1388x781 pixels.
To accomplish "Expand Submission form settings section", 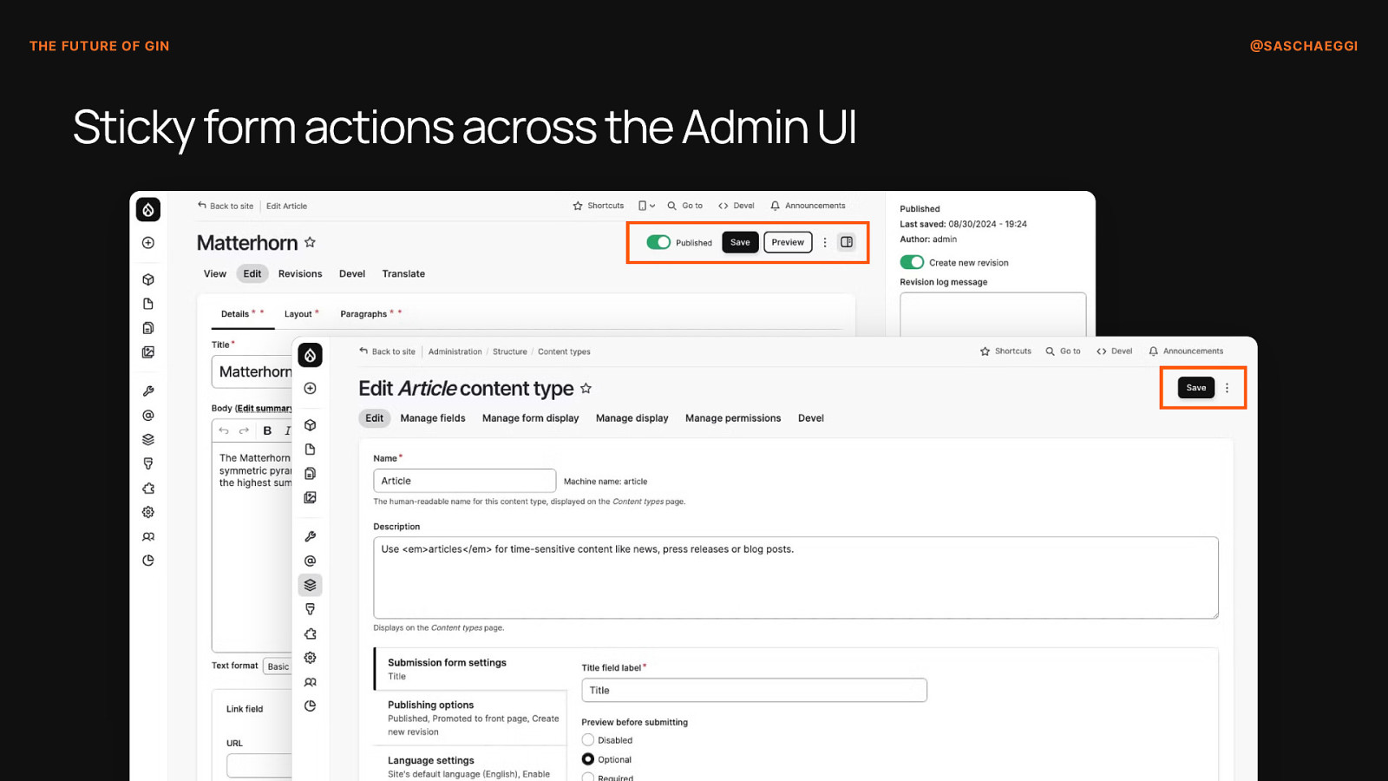I will [x=471, y=668].
